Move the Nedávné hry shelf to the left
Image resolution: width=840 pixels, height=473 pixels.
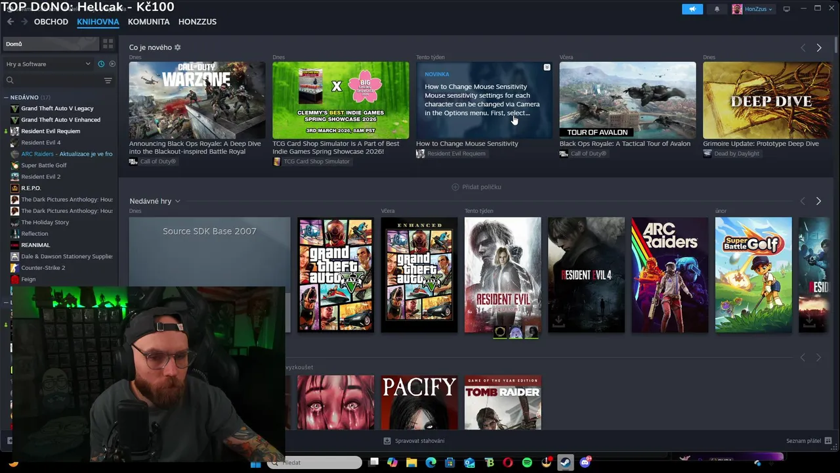coord(803,201)
